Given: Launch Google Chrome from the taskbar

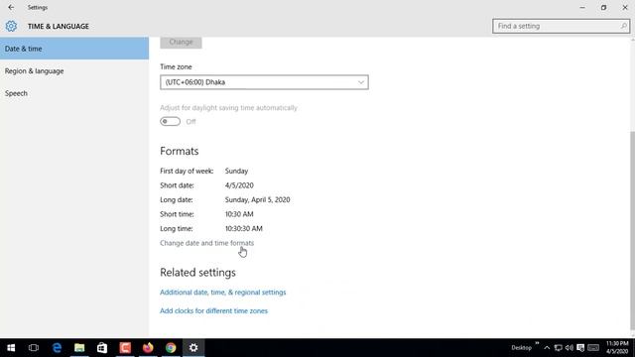Looking at the screenshot, I should (x=171, y=348).
